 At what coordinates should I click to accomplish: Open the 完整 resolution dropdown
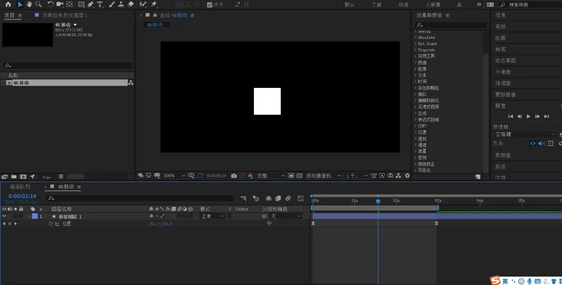pos(271,176)
